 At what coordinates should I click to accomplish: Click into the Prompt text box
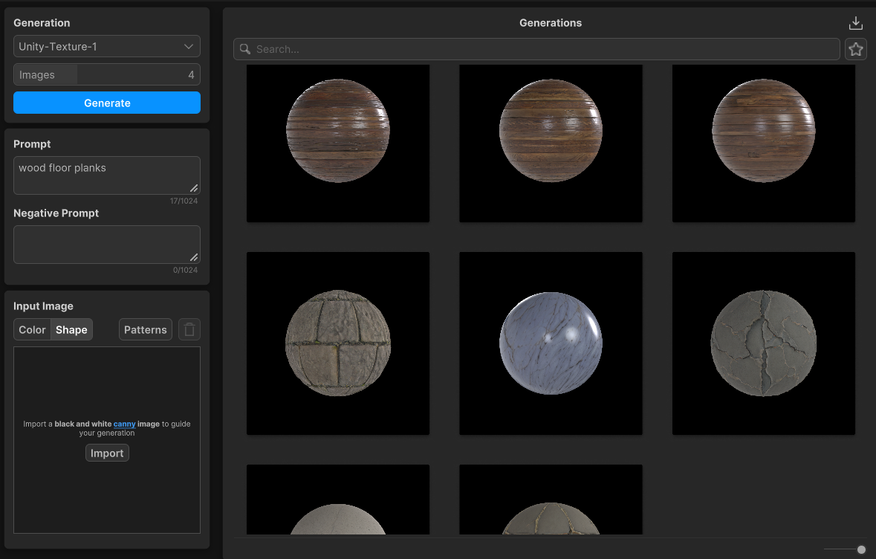(x=107, y=175)
